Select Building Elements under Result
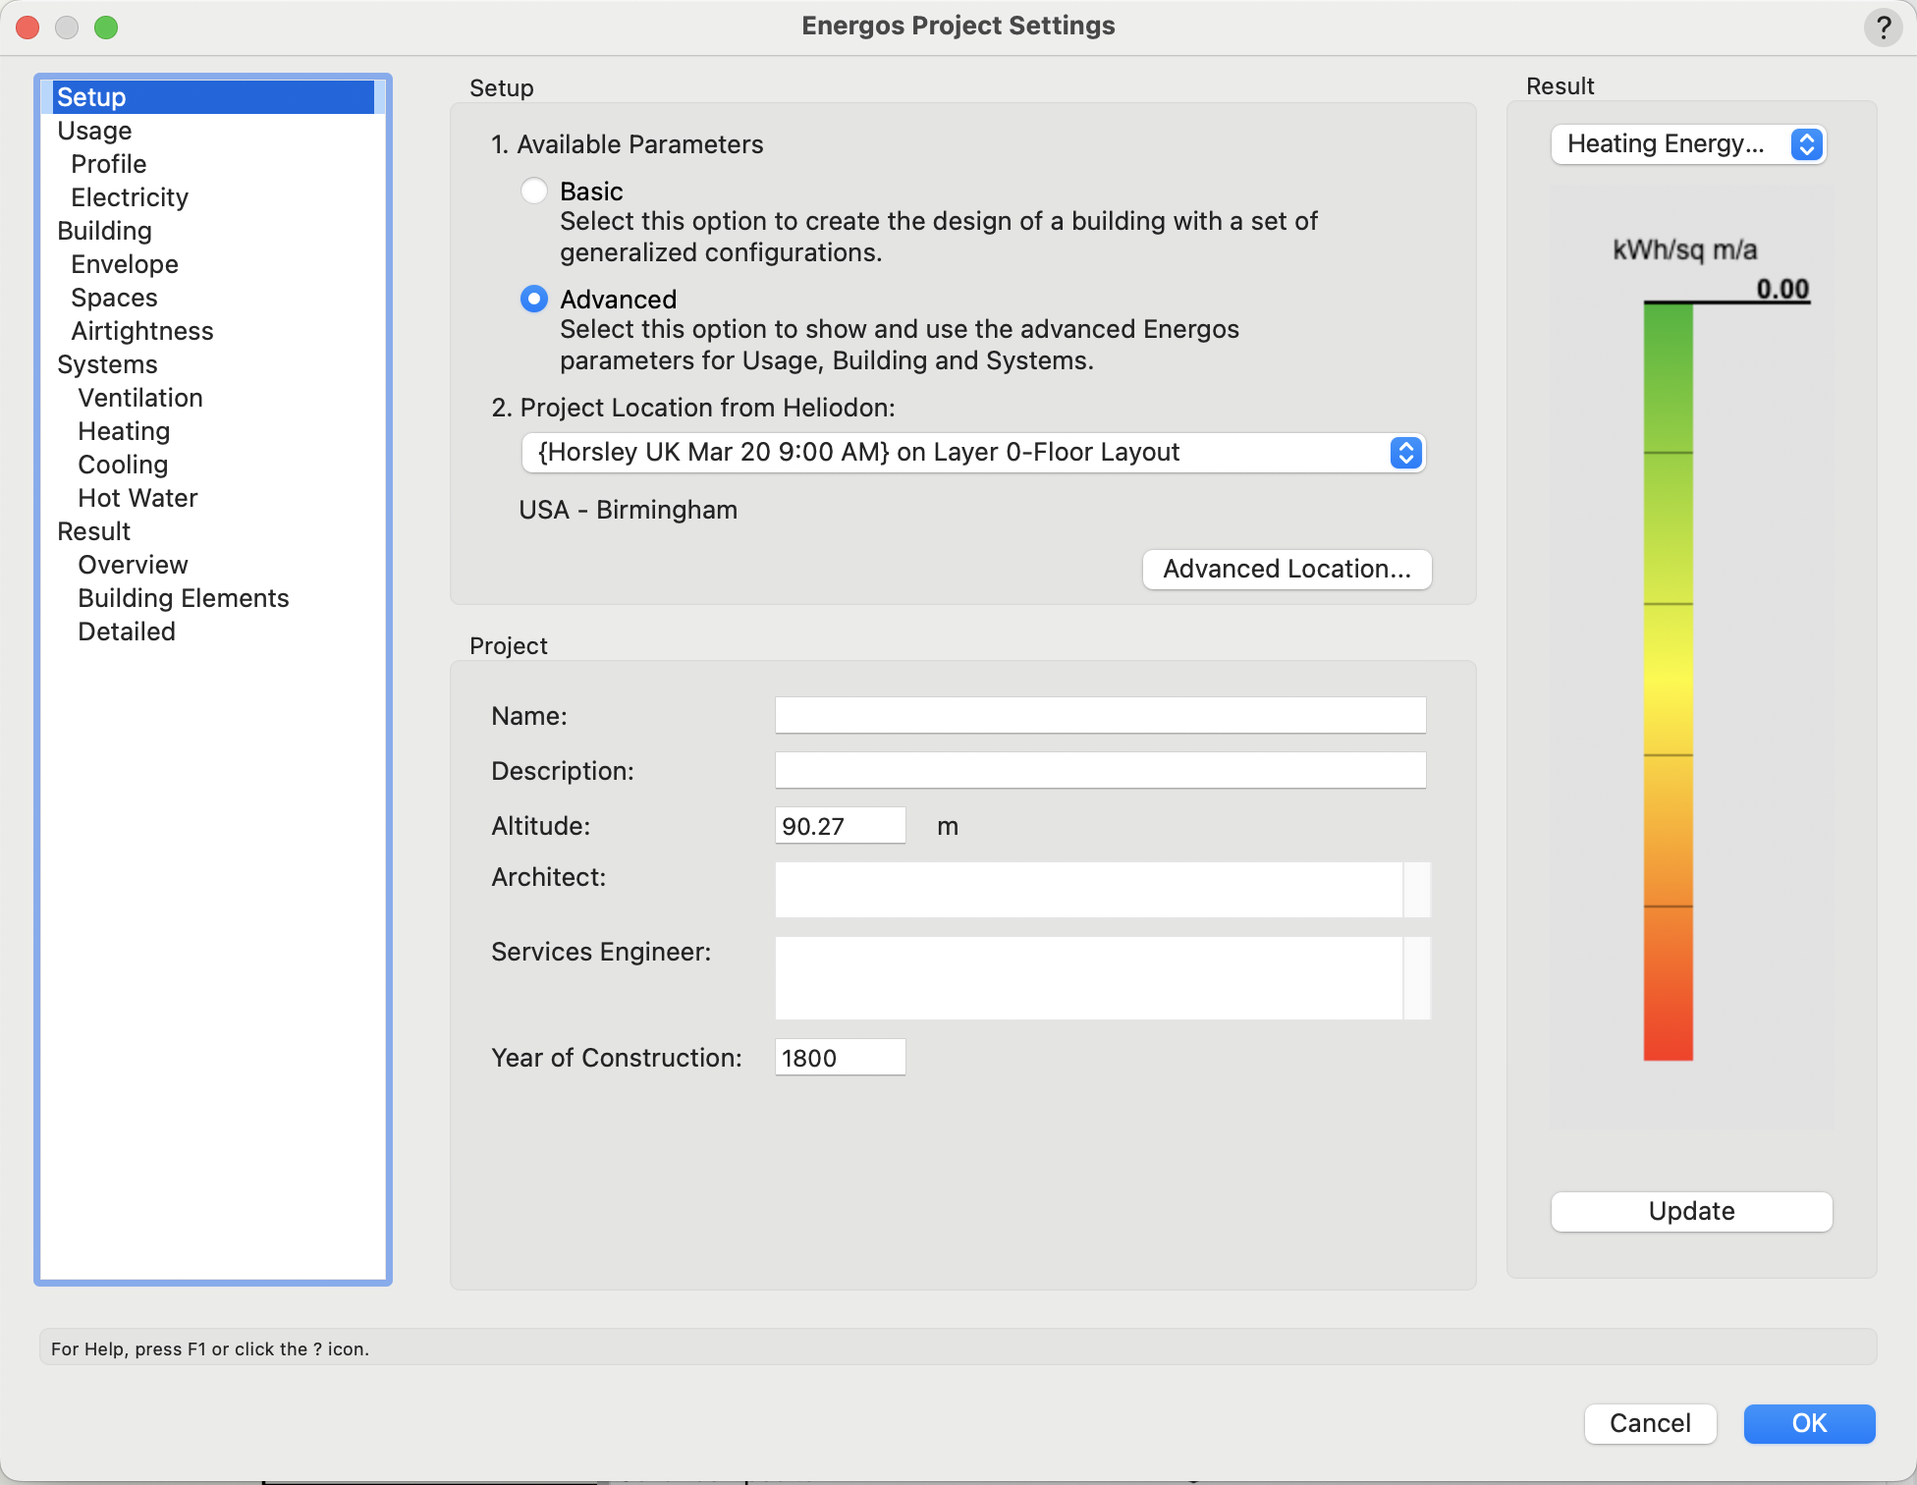Screen dimensions: 1917x1485 click(184, 598)
